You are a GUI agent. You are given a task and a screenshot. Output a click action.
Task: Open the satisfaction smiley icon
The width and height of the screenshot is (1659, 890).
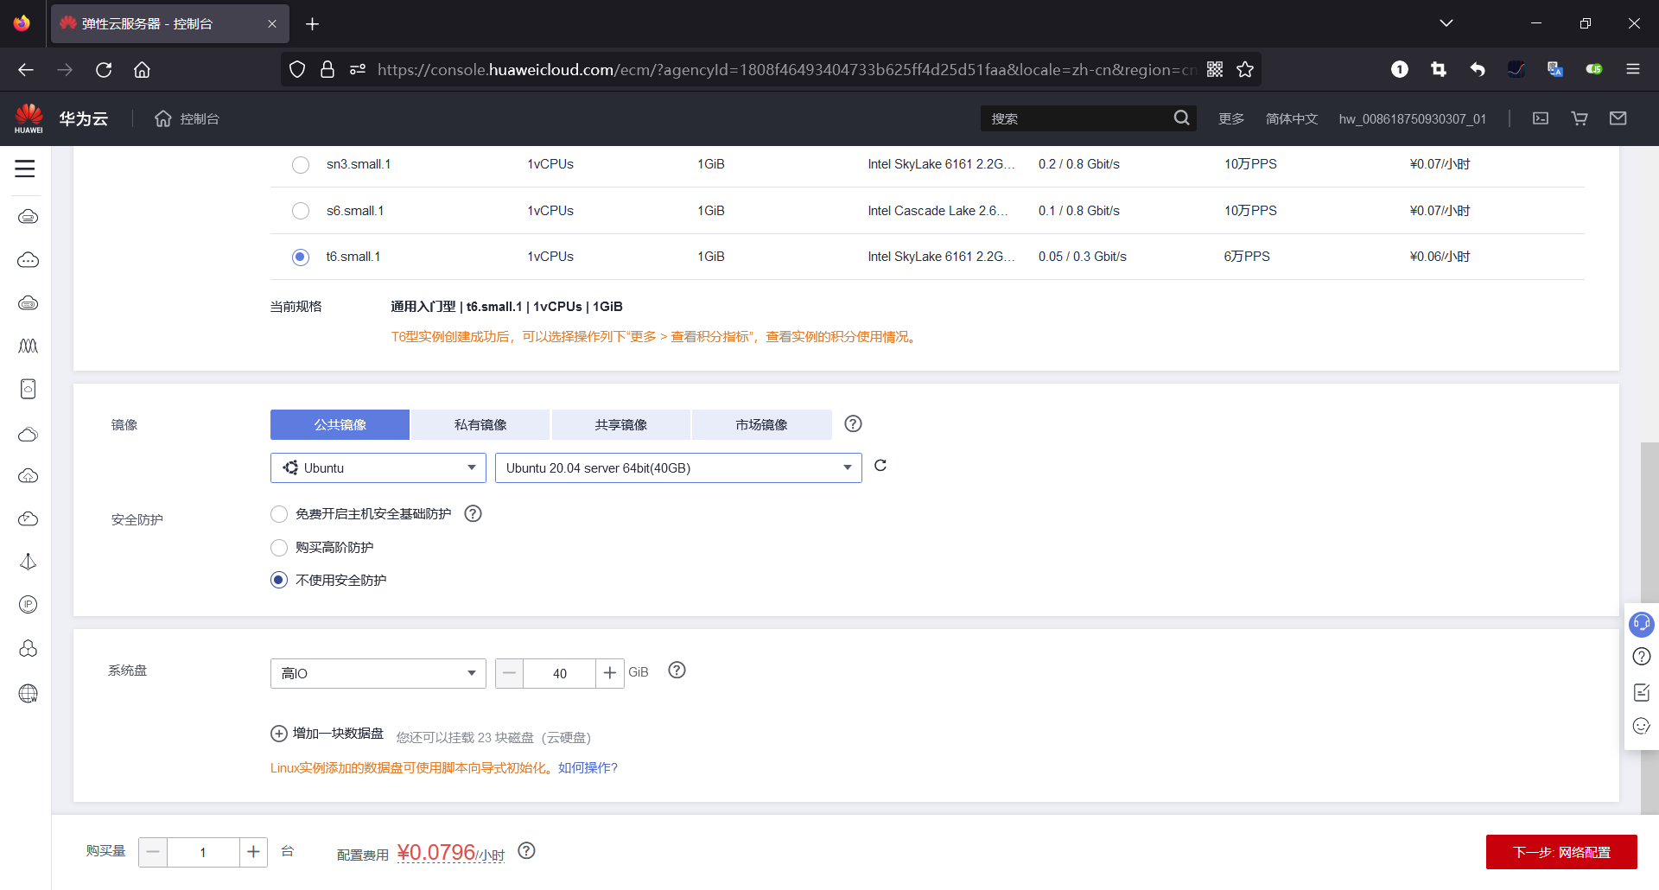click(1642, 726)
